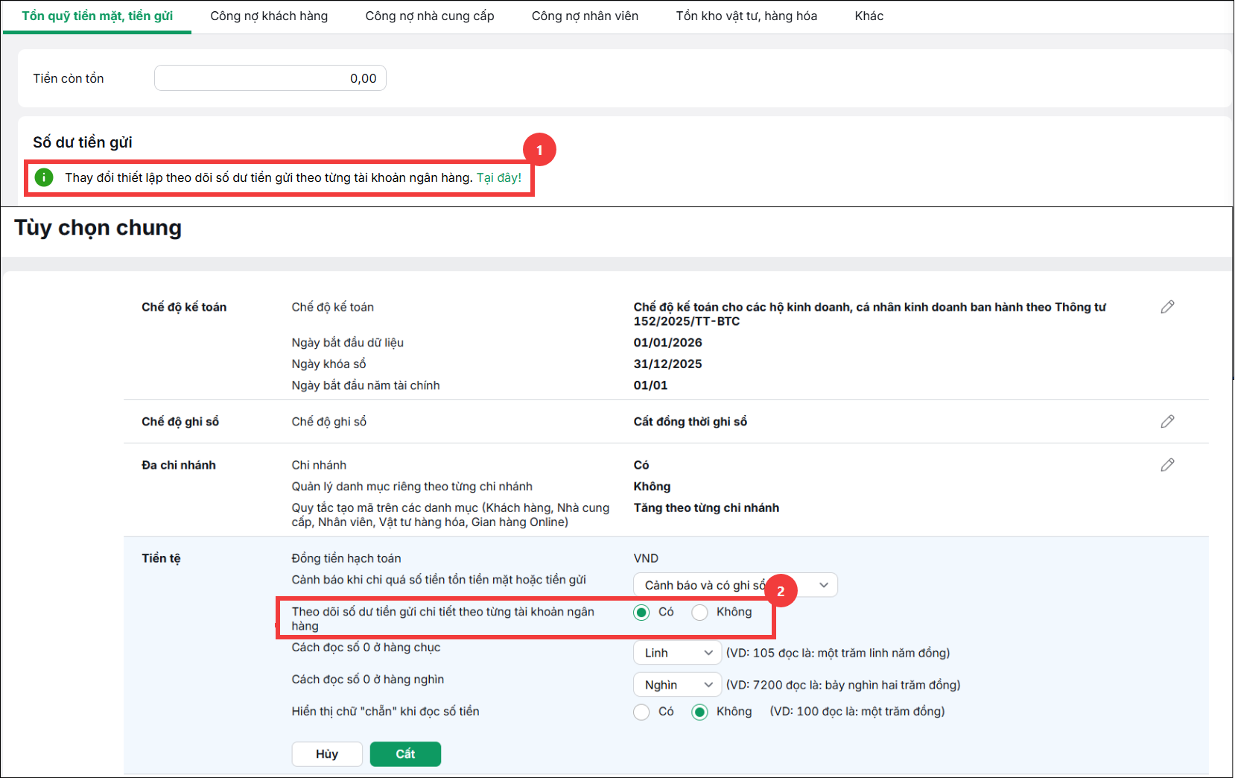Click the VND accounting currency value
Viewport: 1238px width, 778px height.
pos(646,558)
